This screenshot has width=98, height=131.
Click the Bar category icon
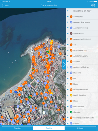(71, 78)
